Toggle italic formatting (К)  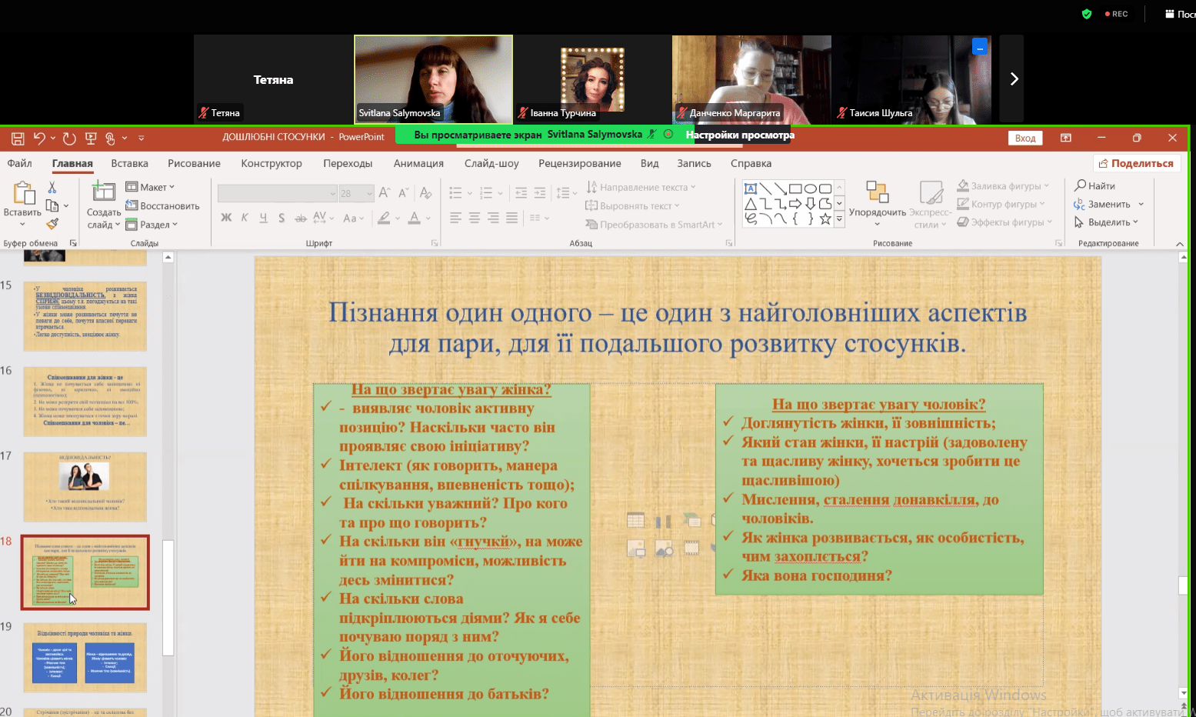click(x=245, y=218)
